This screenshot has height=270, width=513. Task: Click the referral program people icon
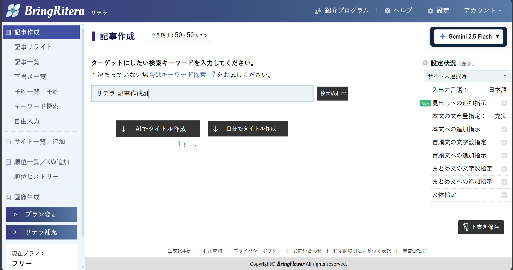(318, 11)
